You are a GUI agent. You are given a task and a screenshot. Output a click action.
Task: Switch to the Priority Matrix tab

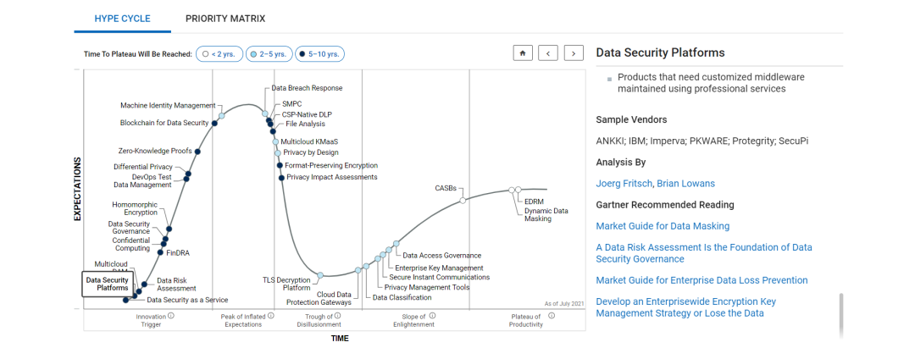tap(225, 19)
